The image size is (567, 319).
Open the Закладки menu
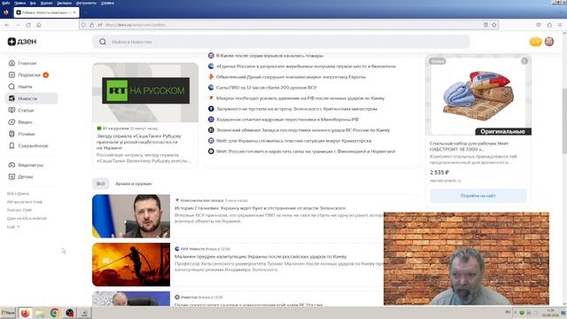[x=64, y=3]
